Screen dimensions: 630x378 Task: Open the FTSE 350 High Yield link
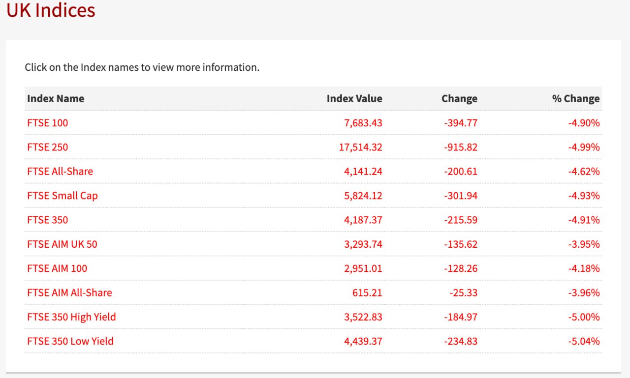coord(72,317)
